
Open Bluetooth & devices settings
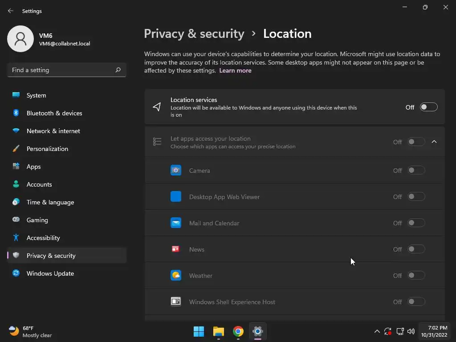point(67,113)
